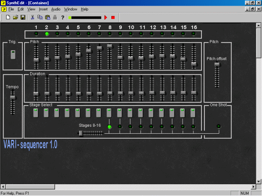The image size is (262, 196).
Task: Click the Paste clipboard icon
Action: tap(47, 17)
